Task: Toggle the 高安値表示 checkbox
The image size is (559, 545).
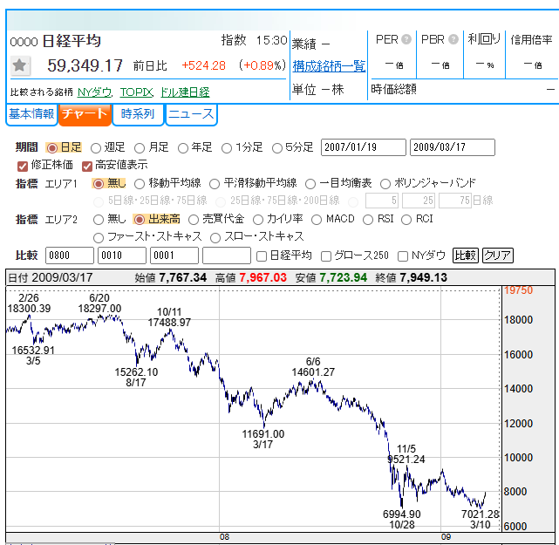Action: pyautogui.click(x=87, y=166)
